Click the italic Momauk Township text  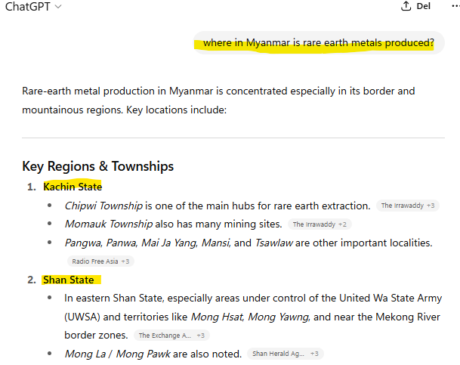pyautogui.click(x=108, y=224)
